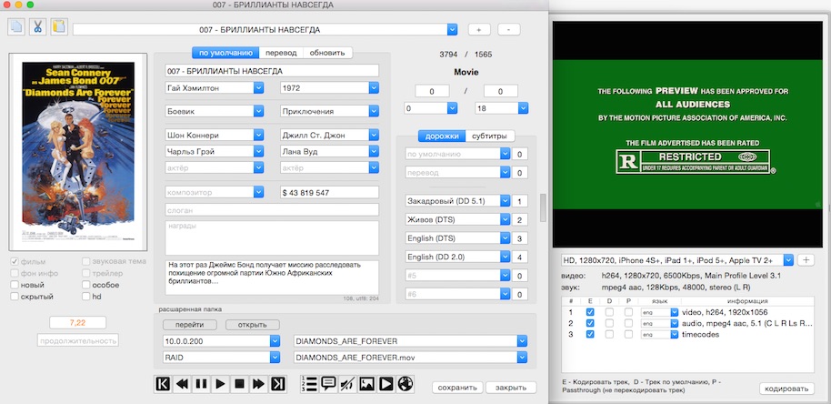The height and width of the screenshot is (404, 831).
Task: Click the Diamonds Are Forever poster thumbnail
Action: (78, 152)
